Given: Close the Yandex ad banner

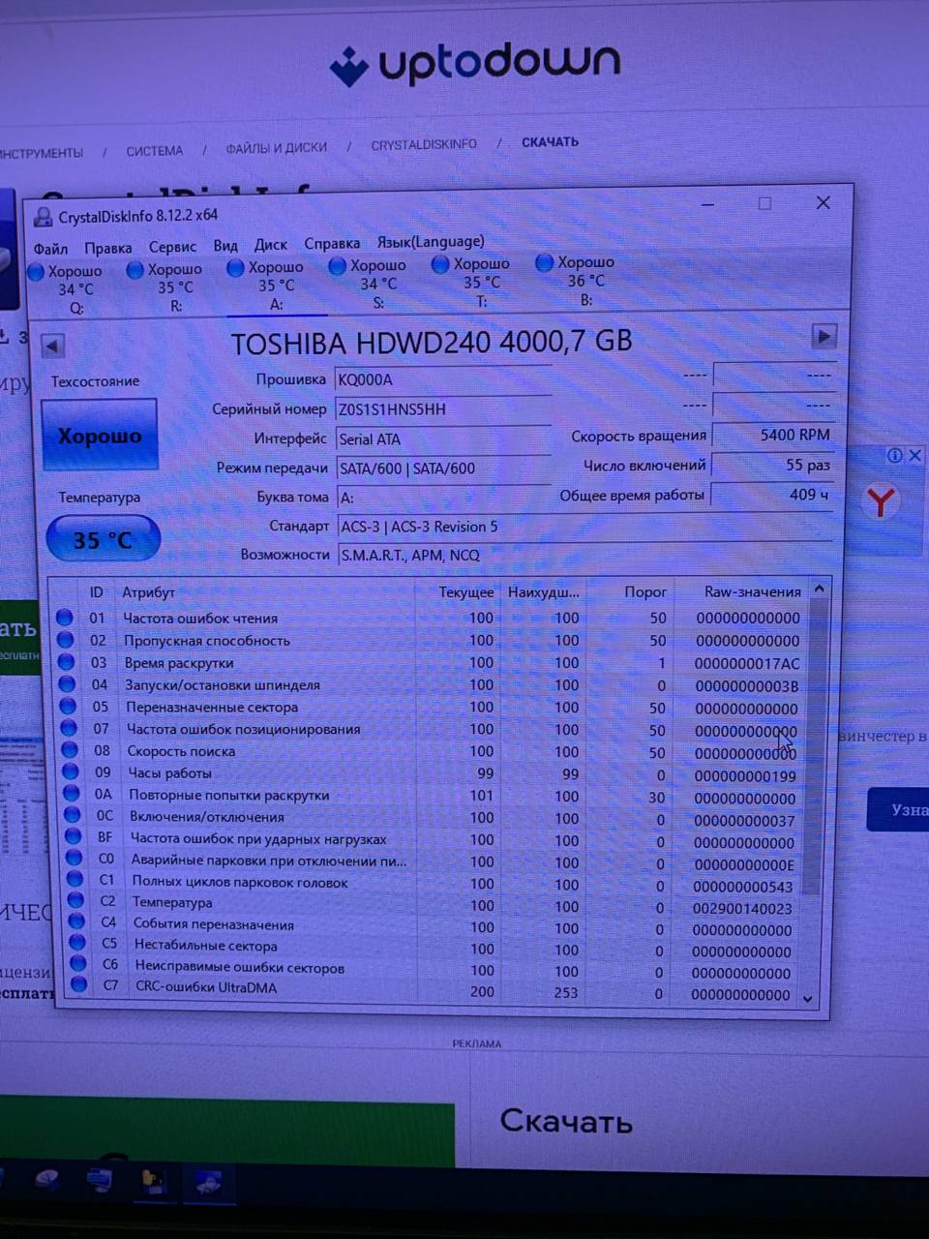Looking at the screenshot, I should (914, 455).
